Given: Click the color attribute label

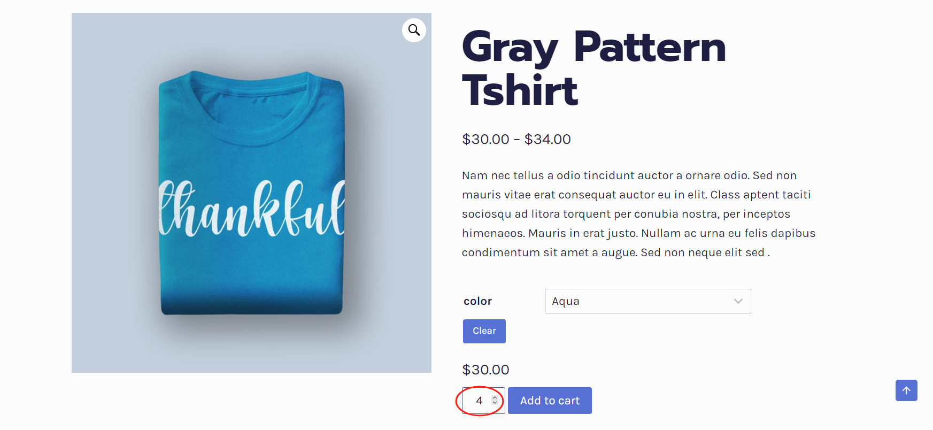Looking at the screenshot, I should coord(477,301).
